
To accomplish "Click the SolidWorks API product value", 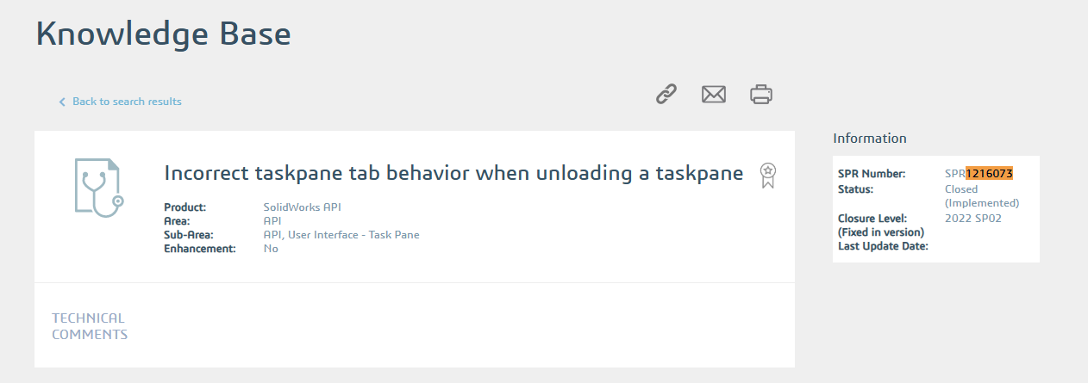I will pos(302,207).
